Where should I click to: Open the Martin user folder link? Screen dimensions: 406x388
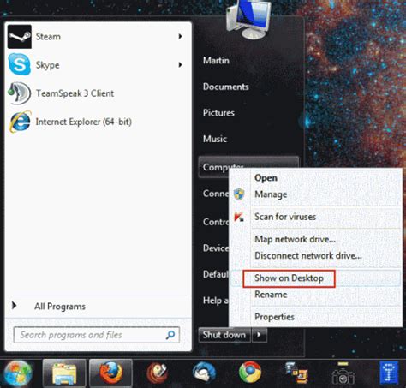[x=216, y=61]
